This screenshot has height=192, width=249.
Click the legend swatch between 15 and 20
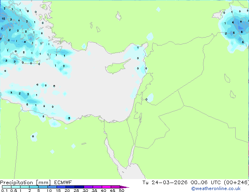coord(61,187)
